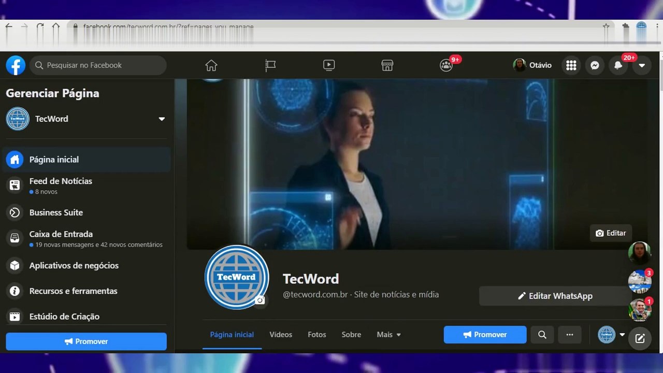Click the bookmark star icon in address bar
Screen dimensions: 663x373
pyautogui.click(x=606, y=27)
